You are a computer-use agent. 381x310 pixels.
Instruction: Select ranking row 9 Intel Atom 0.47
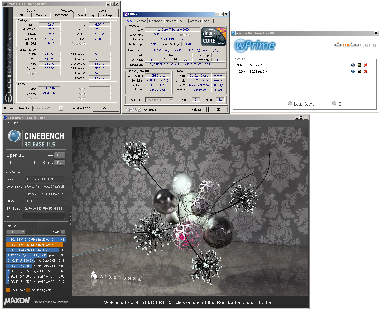[36, 282]
